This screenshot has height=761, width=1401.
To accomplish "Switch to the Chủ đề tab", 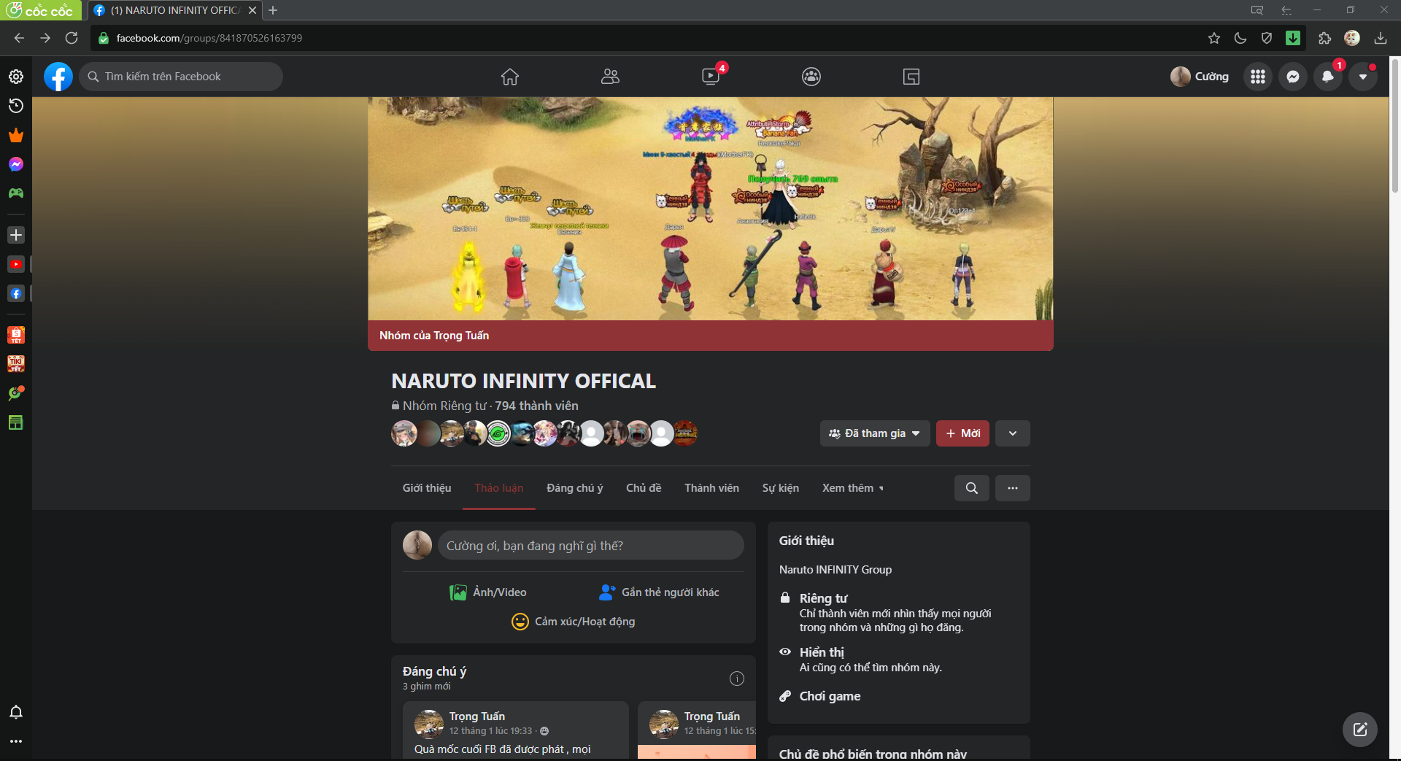I will [x=644, y=488].
